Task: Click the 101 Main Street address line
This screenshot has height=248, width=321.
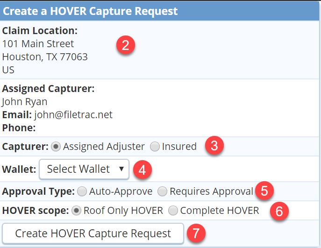Action: click(38, 43)
